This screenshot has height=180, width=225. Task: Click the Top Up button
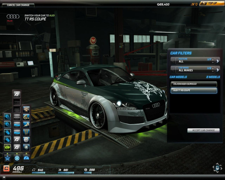[x=212, y=3]
